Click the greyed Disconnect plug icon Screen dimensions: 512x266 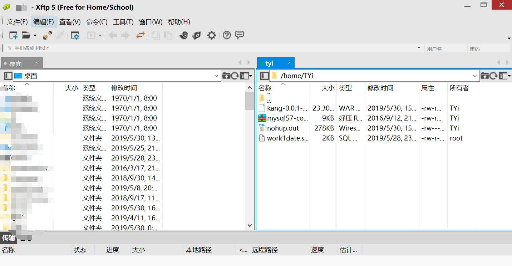60,35
